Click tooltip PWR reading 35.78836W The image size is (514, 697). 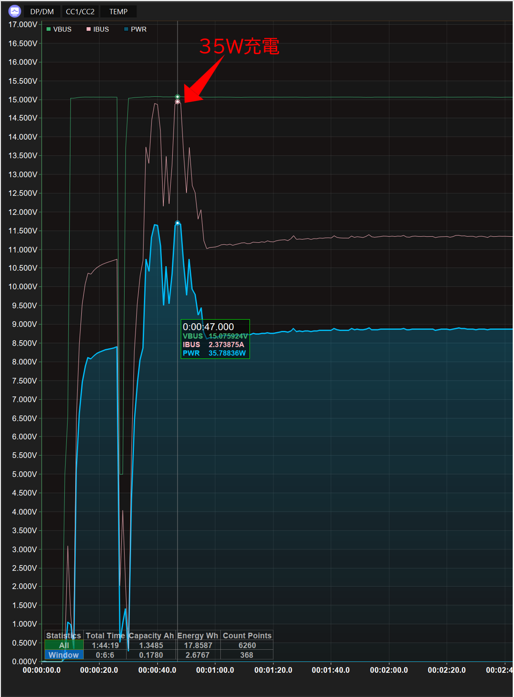[227, 353]
